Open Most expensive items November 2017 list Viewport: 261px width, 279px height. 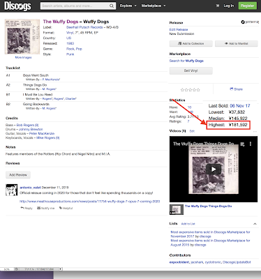click(x=210, y=234)
